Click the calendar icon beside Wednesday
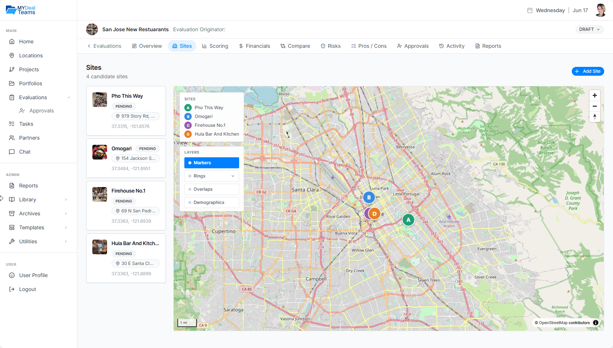 tap(530, 10)
